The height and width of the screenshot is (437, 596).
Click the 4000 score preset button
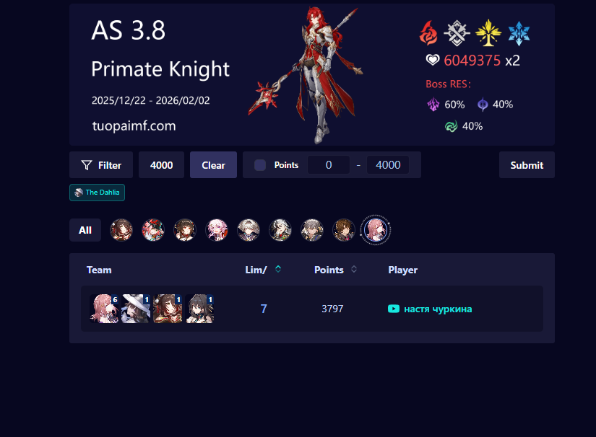pyautogui.click(x=162, y=165)
